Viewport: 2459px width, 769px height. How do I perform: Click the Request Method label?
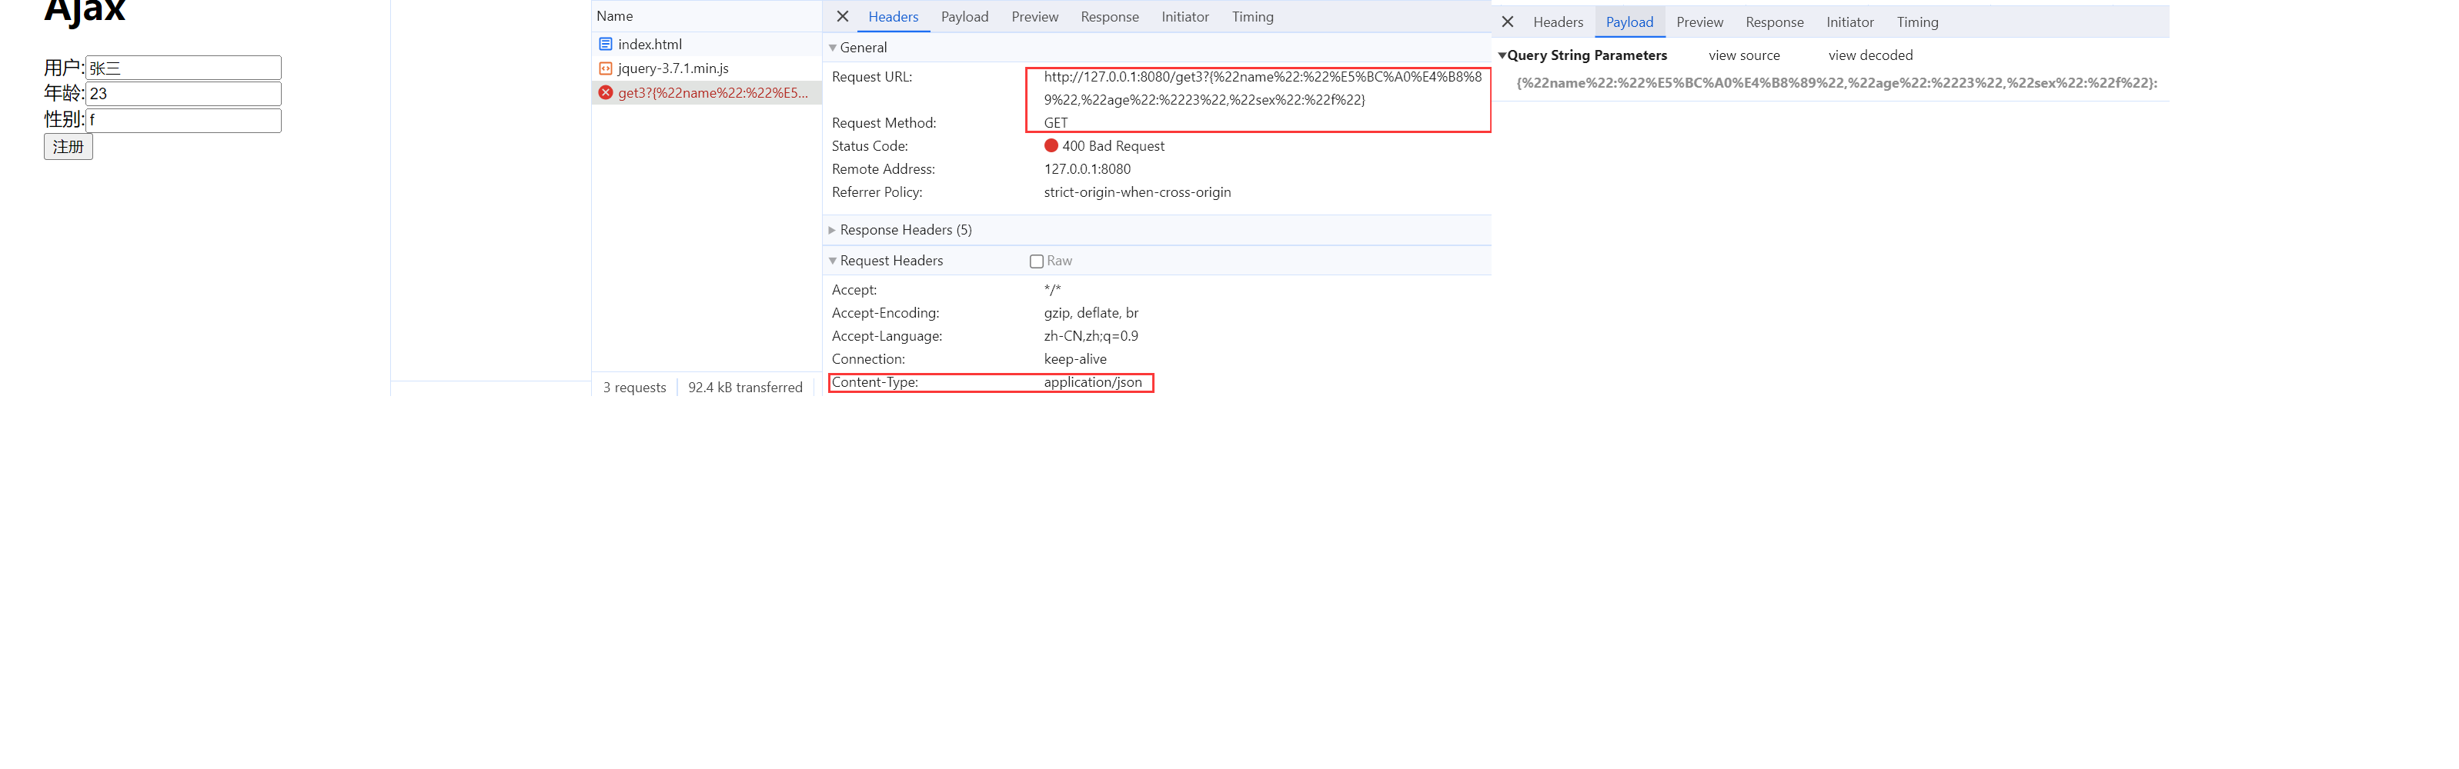coord(884,123)
